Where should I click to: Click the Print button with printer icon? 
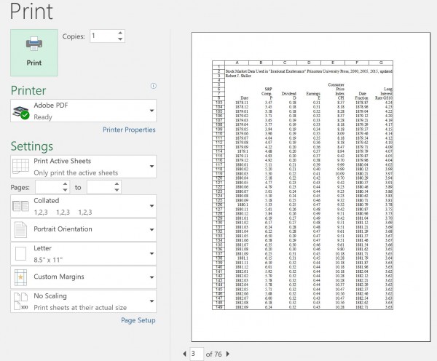(x=34, y=51)
